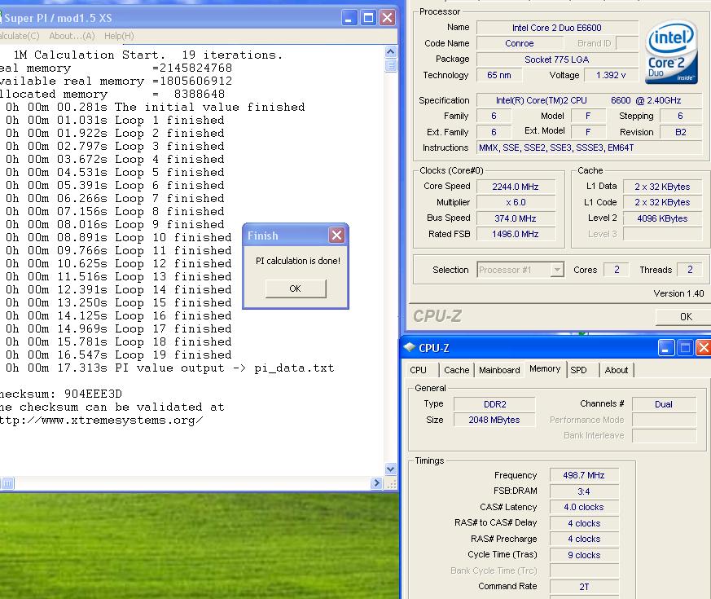711x599 pixels.
Task: Minimize the lower CPU-Z window
Action: coord(666,348)
